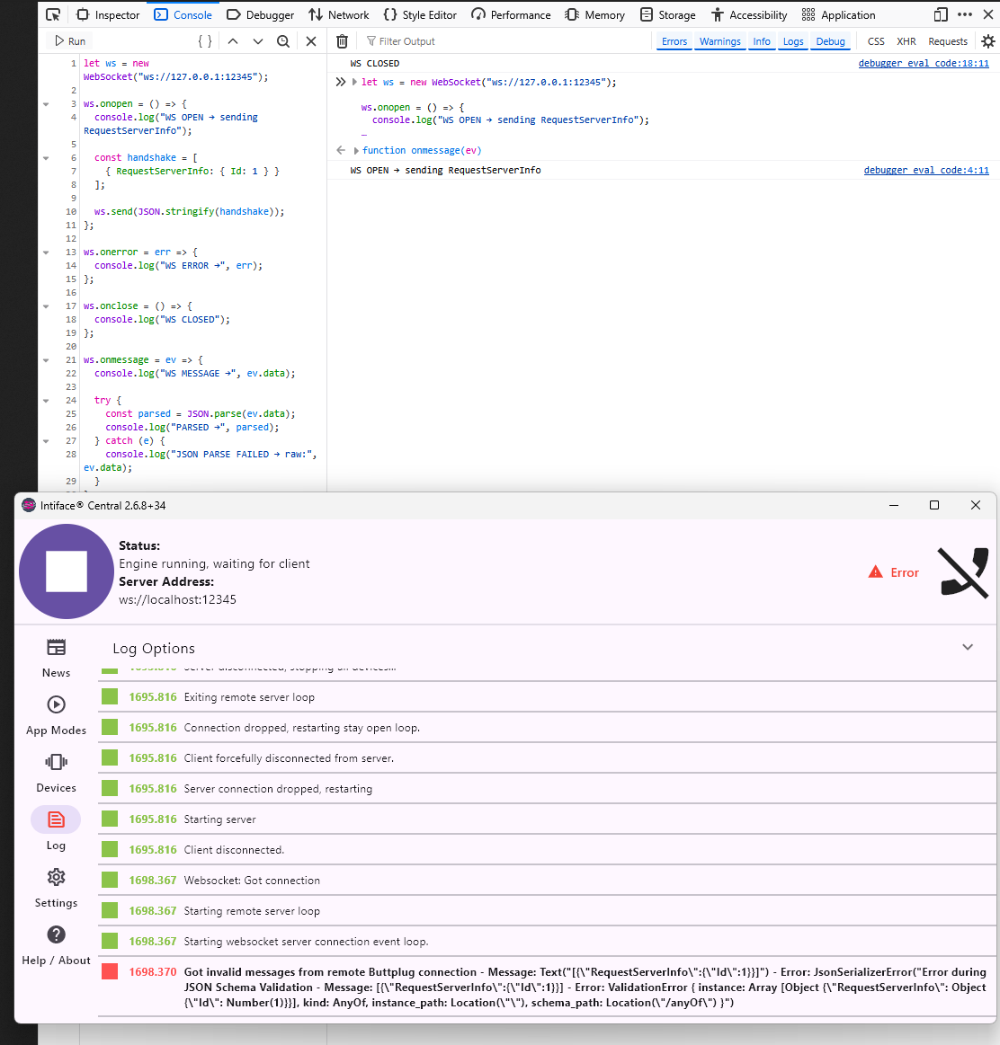
Task: Switch to the Debugger tab
Action: coord(261,14)
